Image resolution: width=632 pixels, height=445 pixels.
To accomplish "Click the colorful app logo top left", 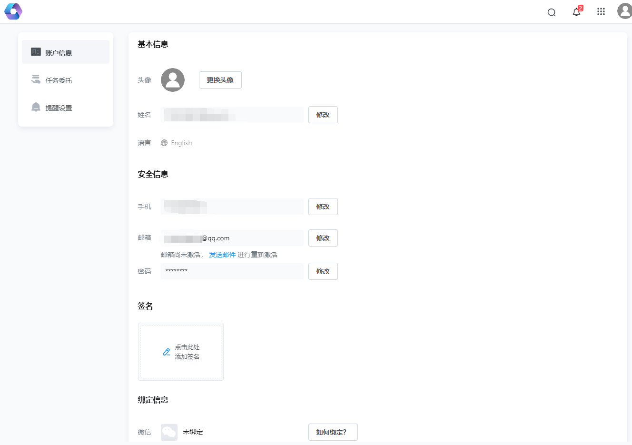I will click(13, 11).
